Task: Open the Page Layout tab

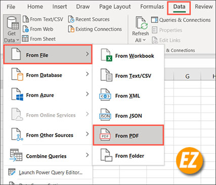Action: tap(115, 7)
